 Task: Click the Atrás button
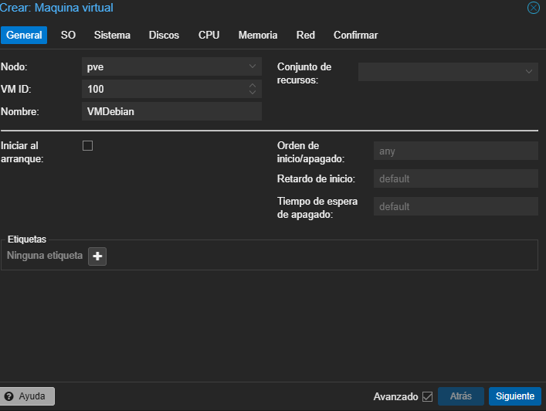tap(461, 396)
